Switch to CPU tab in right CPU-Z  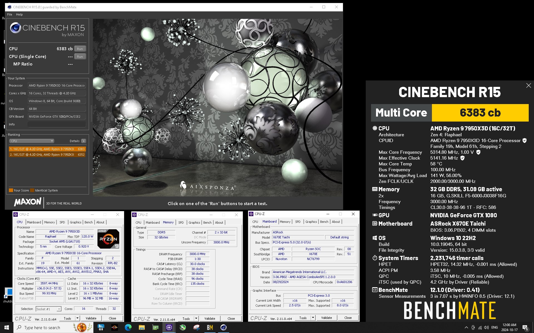point(255,222)
